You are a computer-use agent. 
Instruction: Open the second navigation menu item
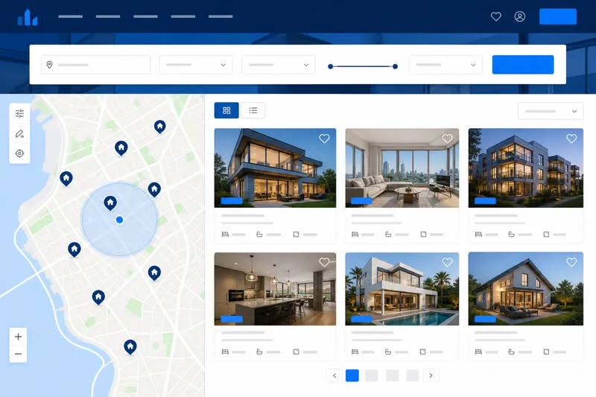pos(108,16)
